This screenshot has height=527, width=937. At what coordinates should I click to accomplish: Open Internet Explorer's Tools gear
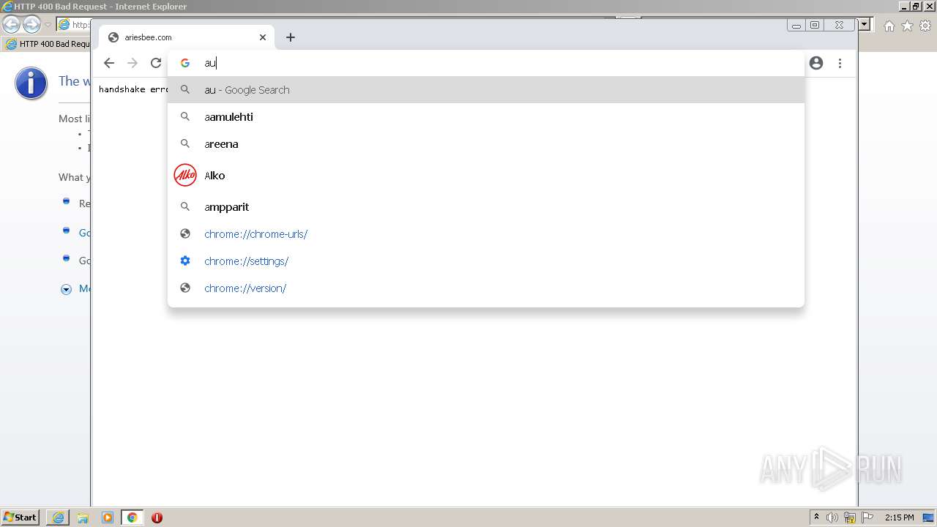pyautogui.click(x=925, y=26)
